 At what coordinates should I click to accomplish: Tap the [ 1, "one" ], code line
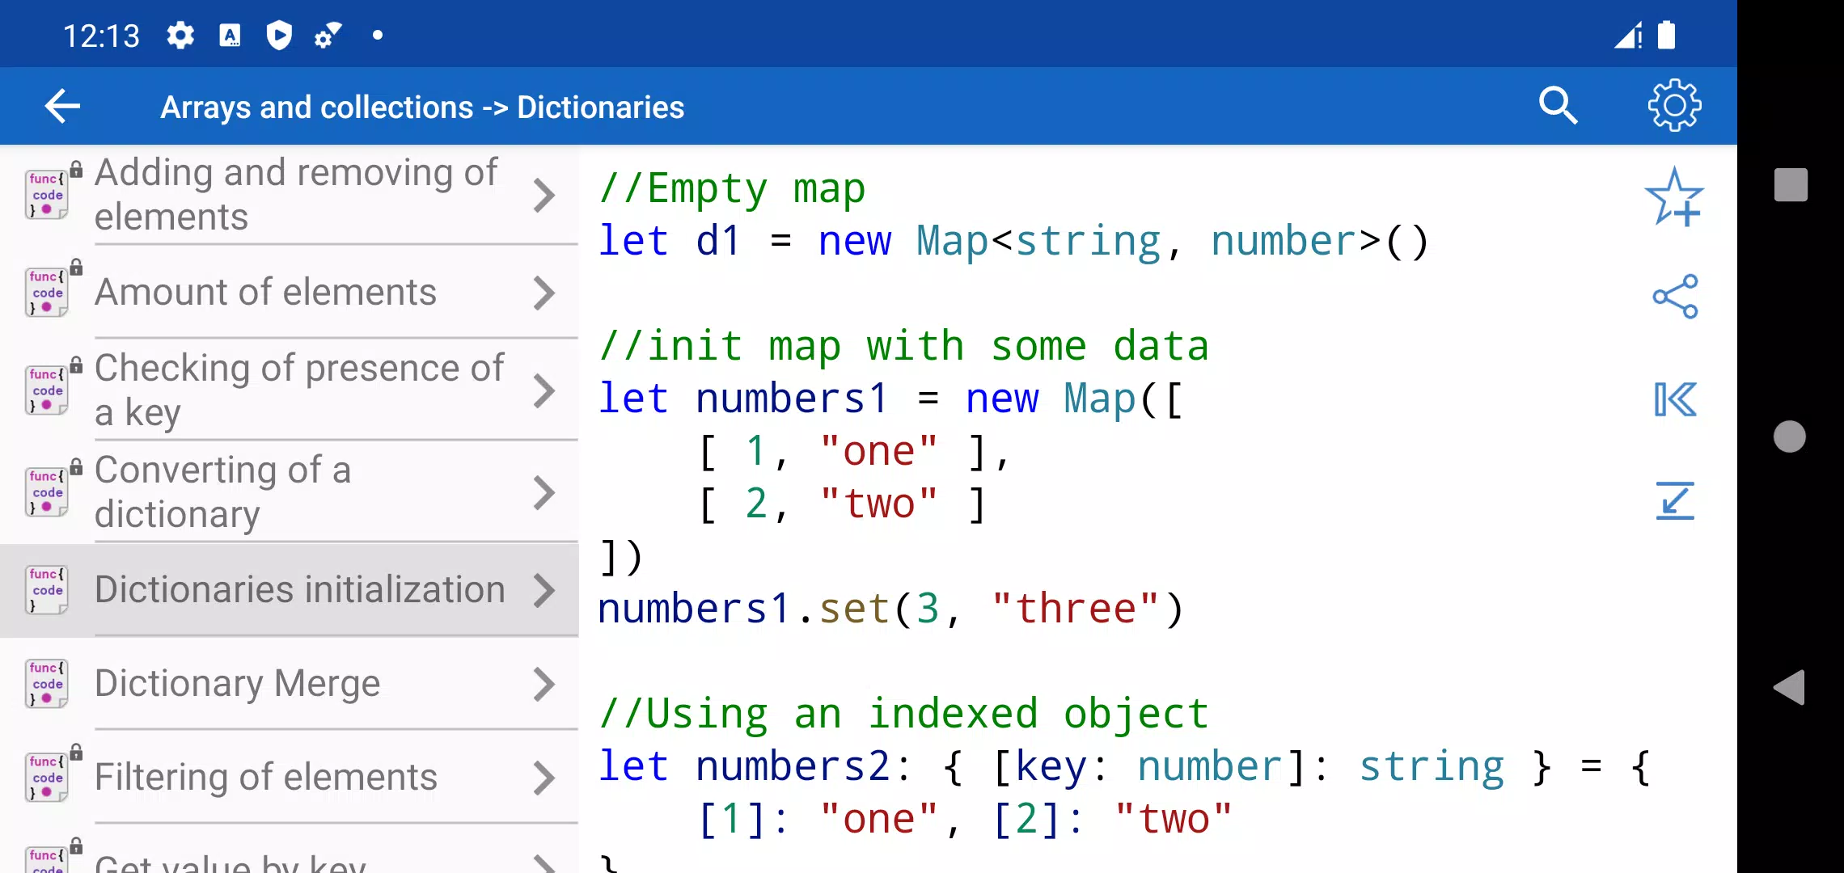click(x=853, y=452)
